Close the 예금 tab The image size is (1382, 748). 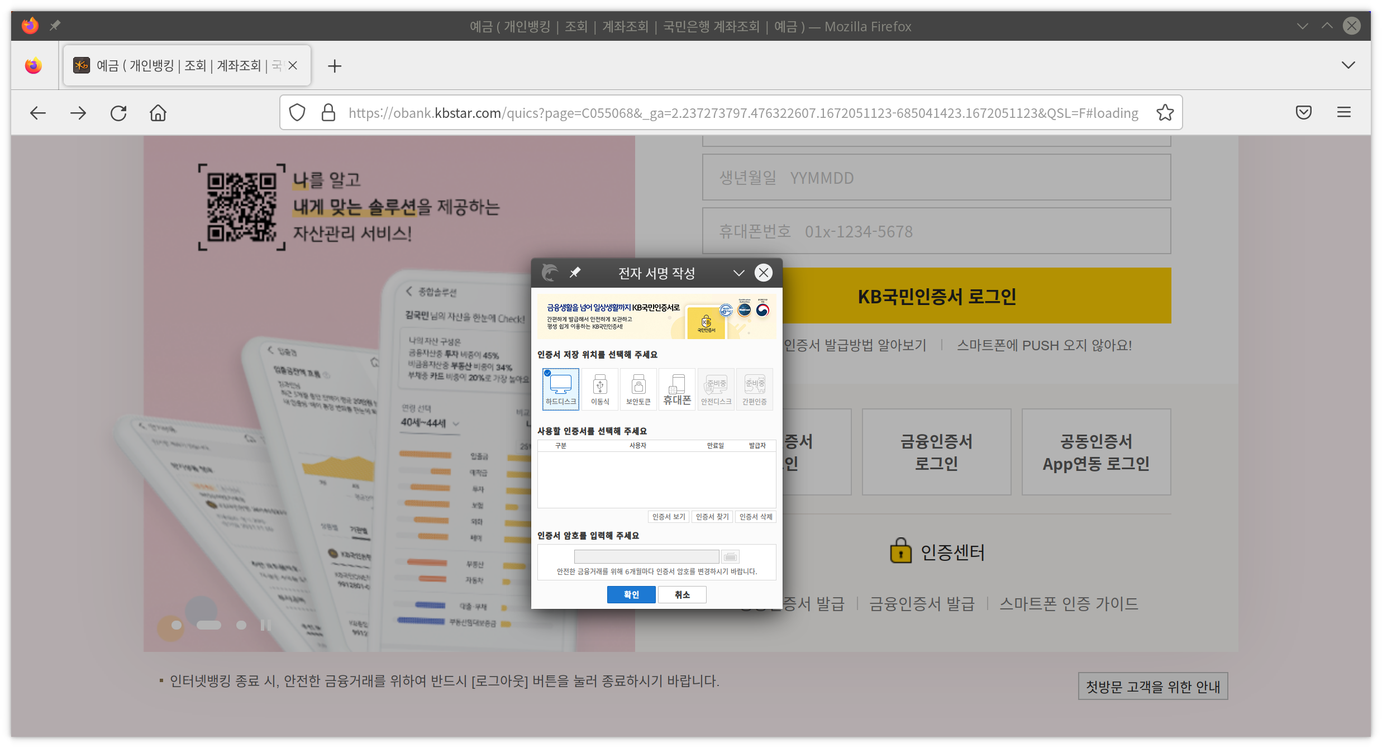point(293,65)
